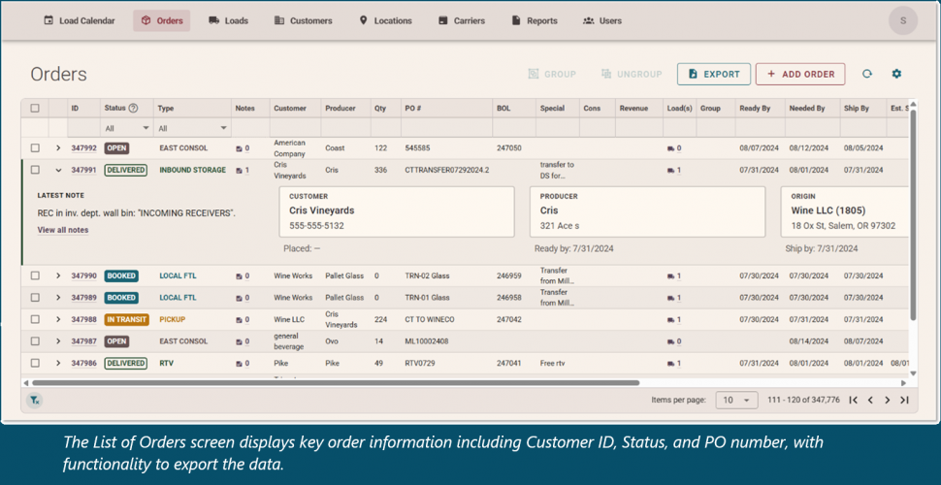Open order ID 347988 link
The height and width of the screenshot is (485, 941).
(83, 319)
